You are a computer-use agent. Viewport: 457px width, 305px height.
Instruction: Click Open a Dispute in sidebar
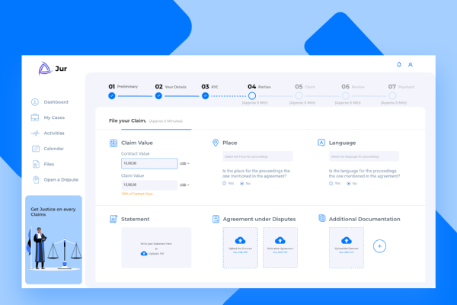(x=60, y=180)
